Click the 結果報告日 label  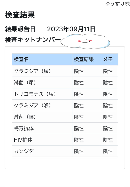[20, 29]
